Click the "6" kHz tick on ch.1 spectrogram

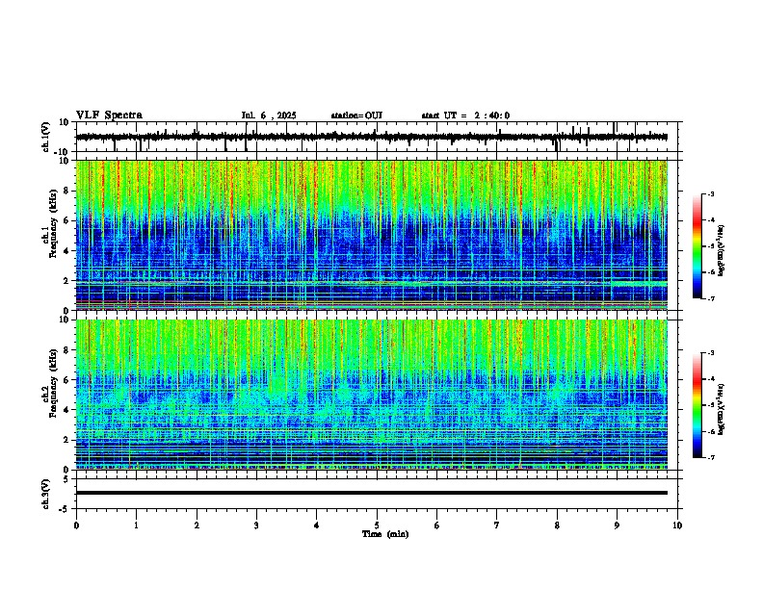point(66,220)
